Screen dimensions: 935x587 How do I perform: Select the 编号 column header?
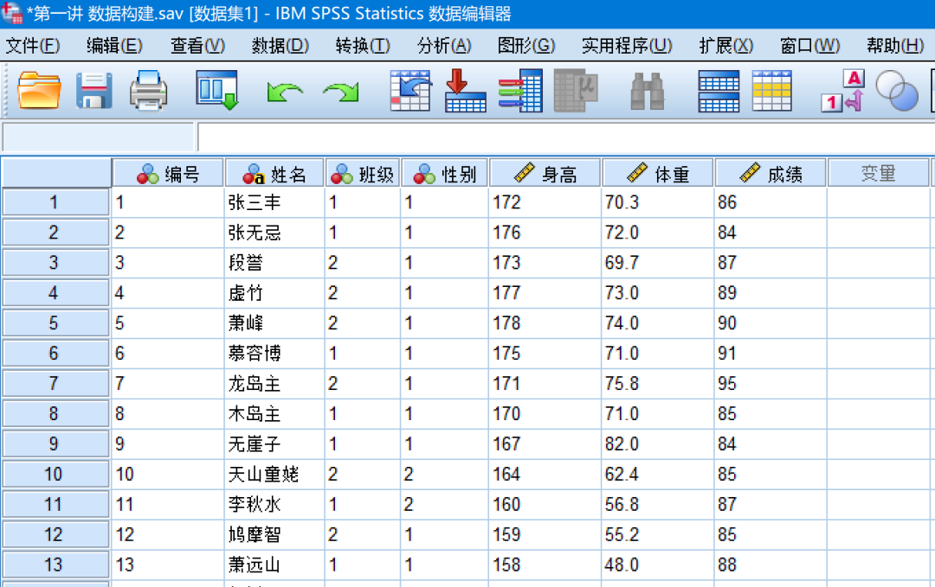[168, 173]
